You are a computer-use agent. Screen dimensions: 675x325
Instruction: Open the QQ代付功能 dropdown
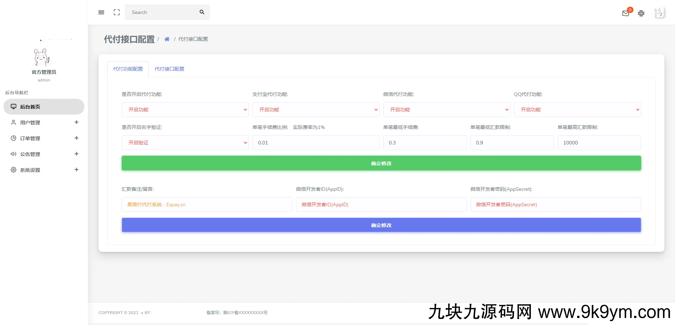click(577, 110)
